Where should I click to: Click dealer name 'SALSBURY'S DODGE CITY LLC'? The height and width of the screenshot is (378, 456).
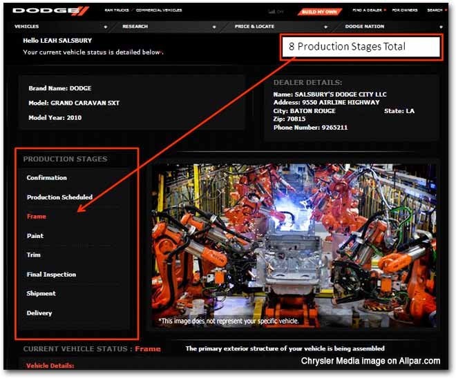(341, 94)
